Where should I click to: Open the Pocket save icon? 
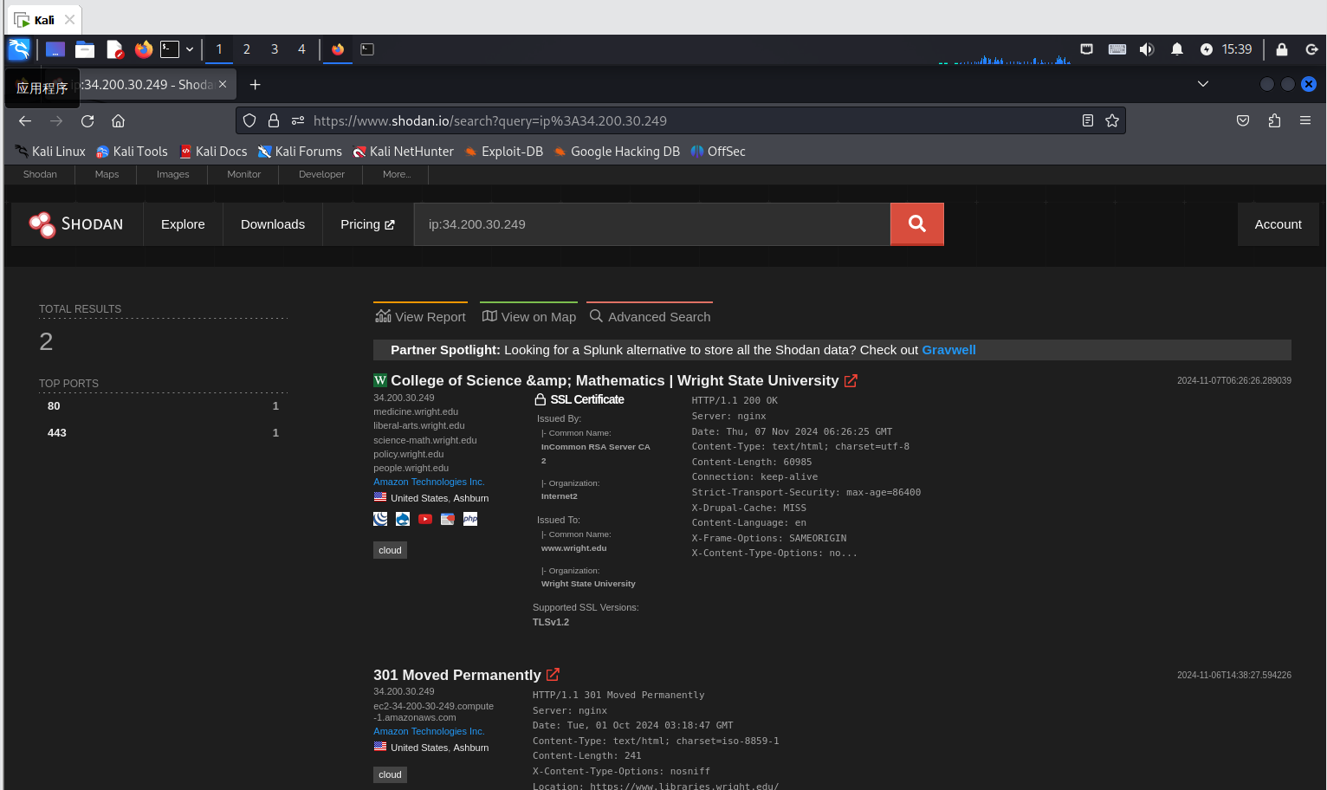pos(1243,121)
